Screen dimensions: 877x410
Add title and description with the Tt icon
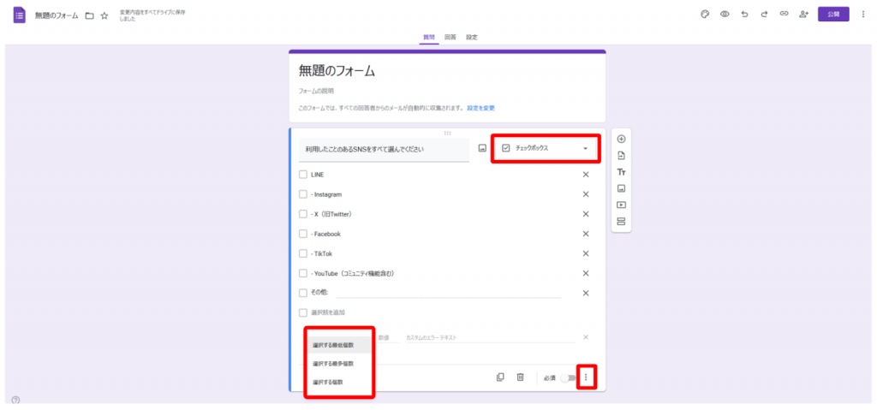point(621,172)
